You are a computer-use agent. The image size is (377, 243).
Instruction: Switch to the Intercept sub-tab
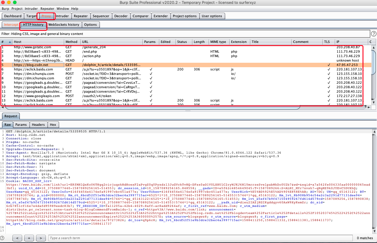[11, 25]
